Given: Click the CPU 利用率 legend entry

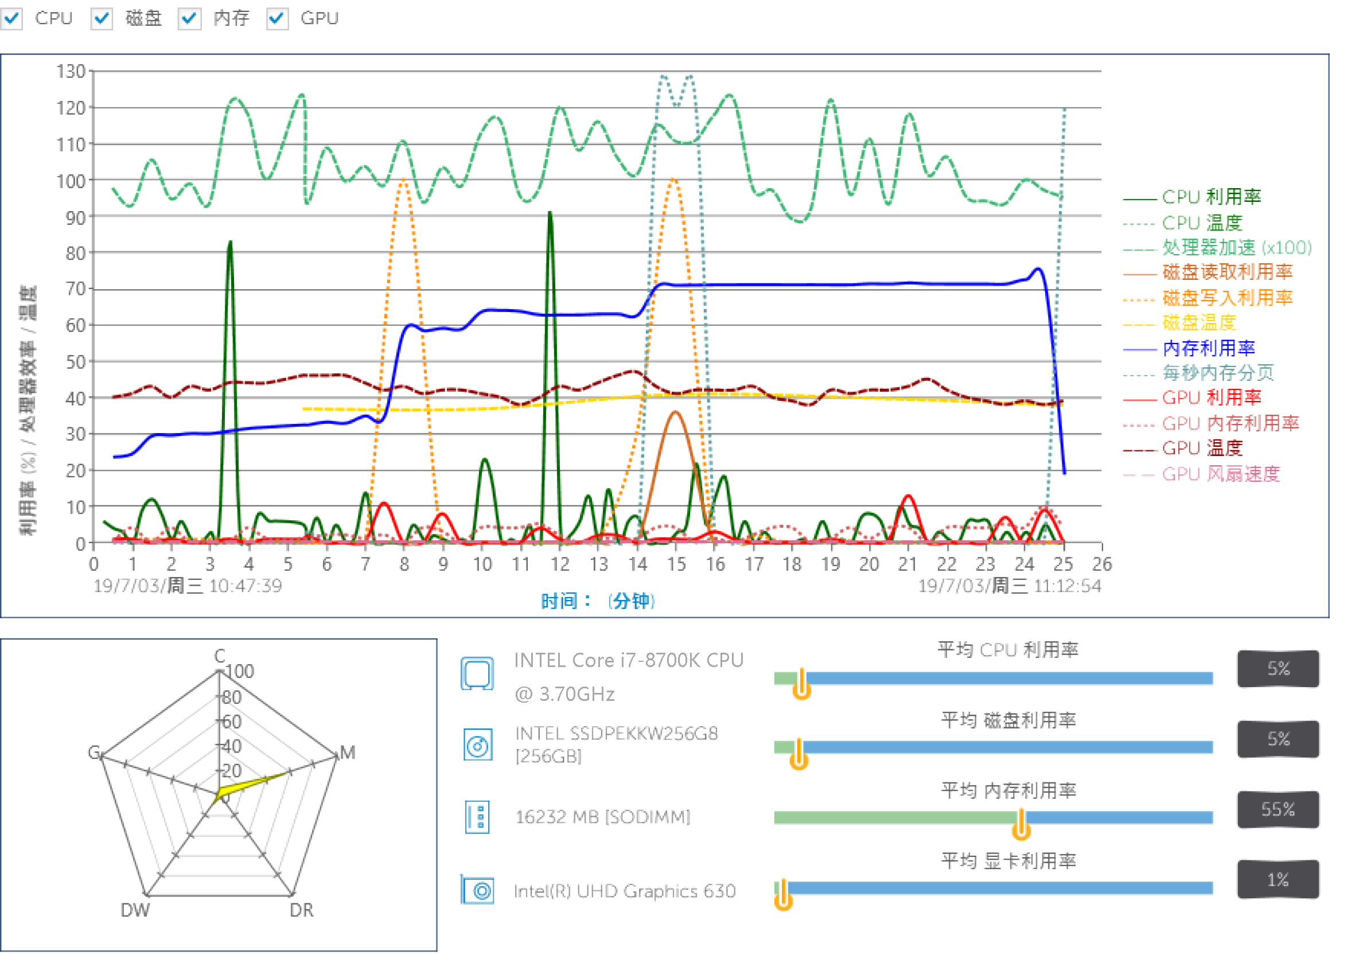Looking at the screenshot, I should coord(1210,197).
